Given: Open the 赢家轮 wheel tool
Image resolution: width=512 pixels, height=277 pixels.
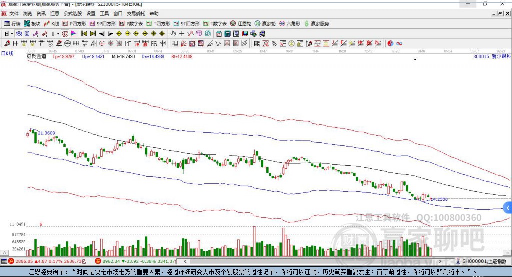Looking at the screenshot, I should click(265, 24).
